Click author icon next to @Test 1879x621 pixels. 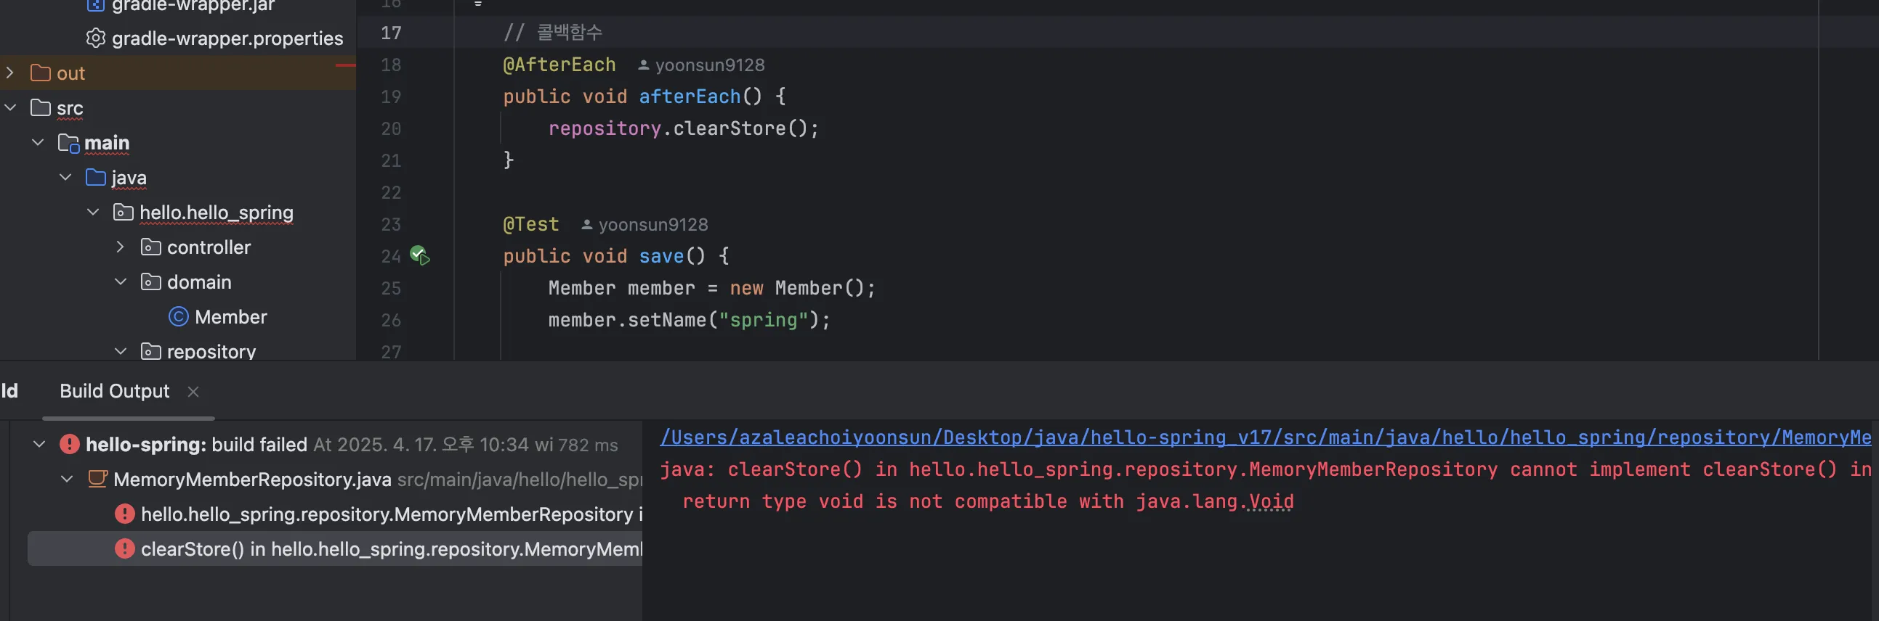pyautogui.click(x=586, y=224)
